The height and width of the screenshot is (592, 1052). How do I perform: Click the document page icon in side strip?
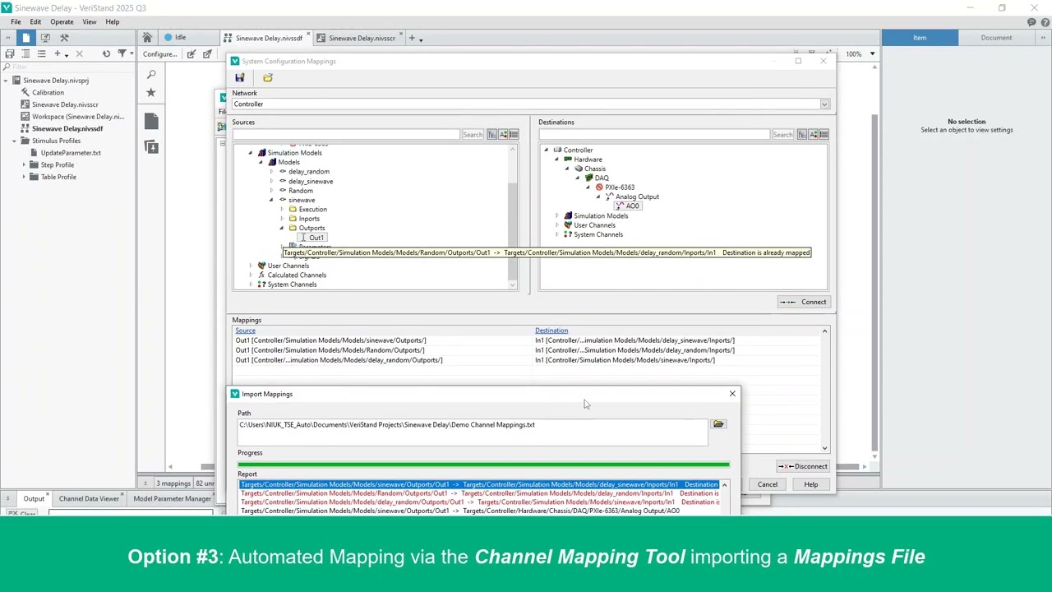tap(151, 122)
